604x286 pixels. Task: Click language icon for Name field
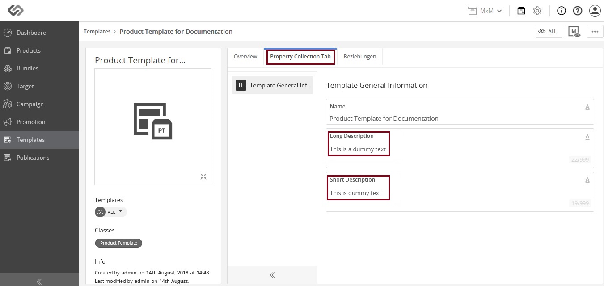(x=587, y=107)
